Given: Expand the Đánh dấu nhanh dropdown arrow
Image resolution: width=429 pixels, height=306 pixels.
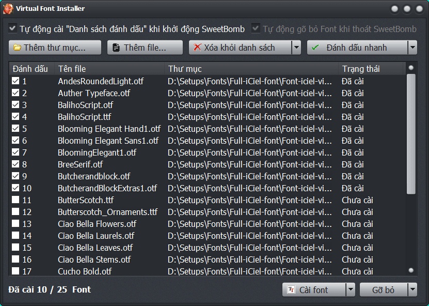Looking at the screenshot, I should tap(412, 48).
